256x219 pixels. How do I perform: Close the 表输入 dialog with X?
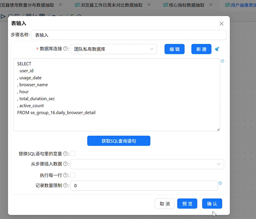[221, 24]
